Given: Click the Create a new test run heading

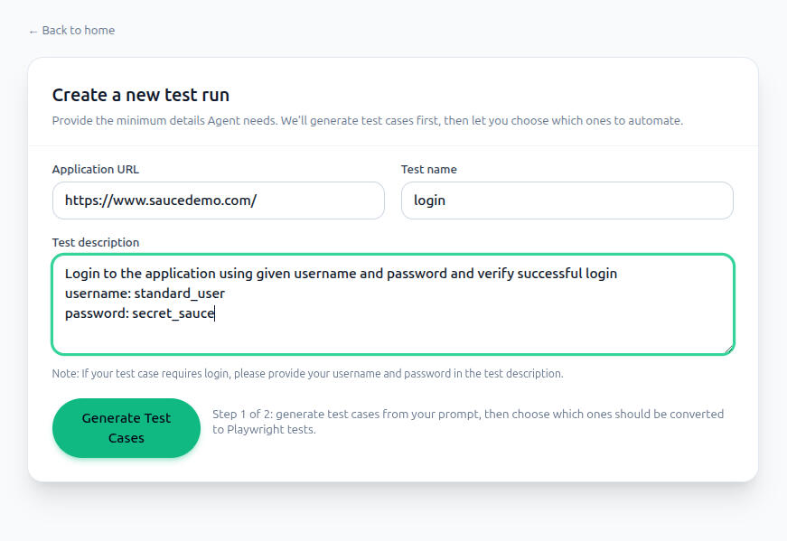Looking at the screenshot, I should pyautogui.click(x=140, y=95).
